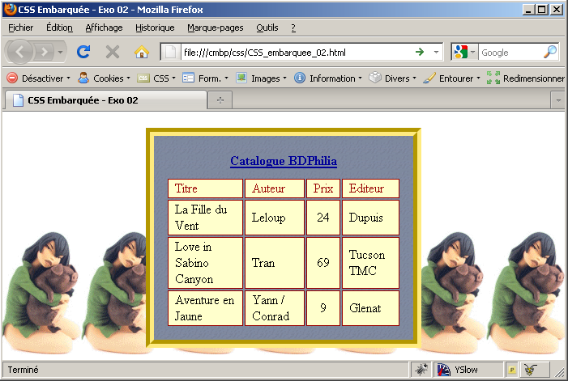This screenshot has height=381, width=568.
Task: Click the Glenat editor cell
Action: point(370,308)
